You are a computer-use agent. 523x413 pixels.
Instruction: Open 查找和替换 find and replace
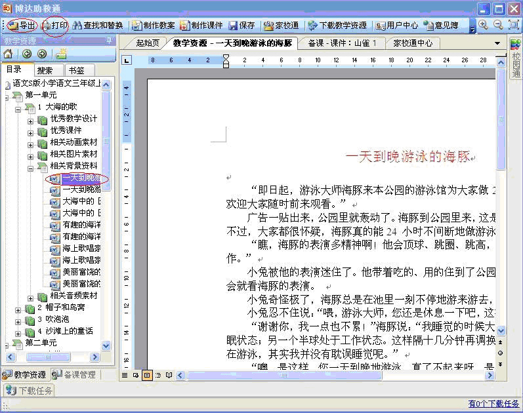pyautogui.click(x=98, y=26)
